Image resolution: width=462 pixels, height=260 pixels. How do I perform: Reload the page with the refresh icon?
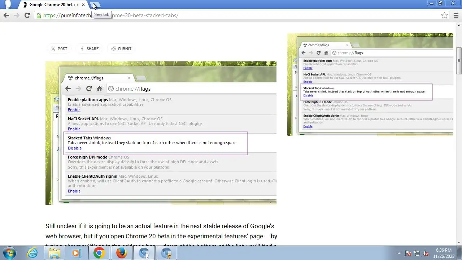click(27, 15)
